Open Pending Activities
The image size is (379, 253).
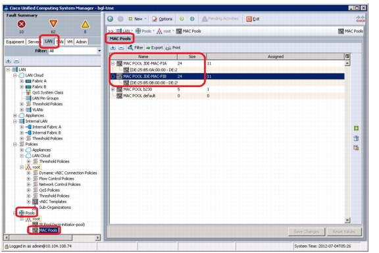coord(220,18)
